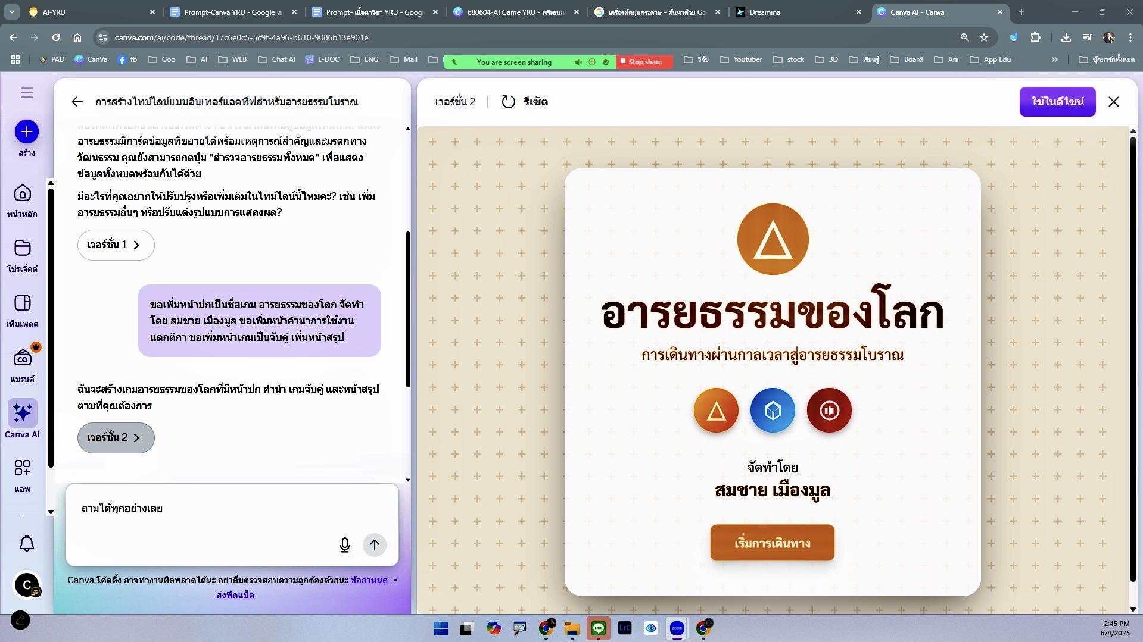1143x642 pixels.
Task: Open the apps grid bookmark icon
Action: tap(15, 59)
